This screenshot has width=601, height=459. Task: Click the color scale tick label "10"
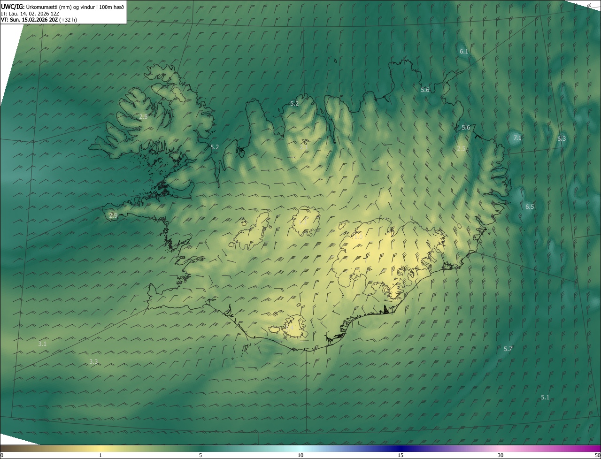tap(300, 455)
